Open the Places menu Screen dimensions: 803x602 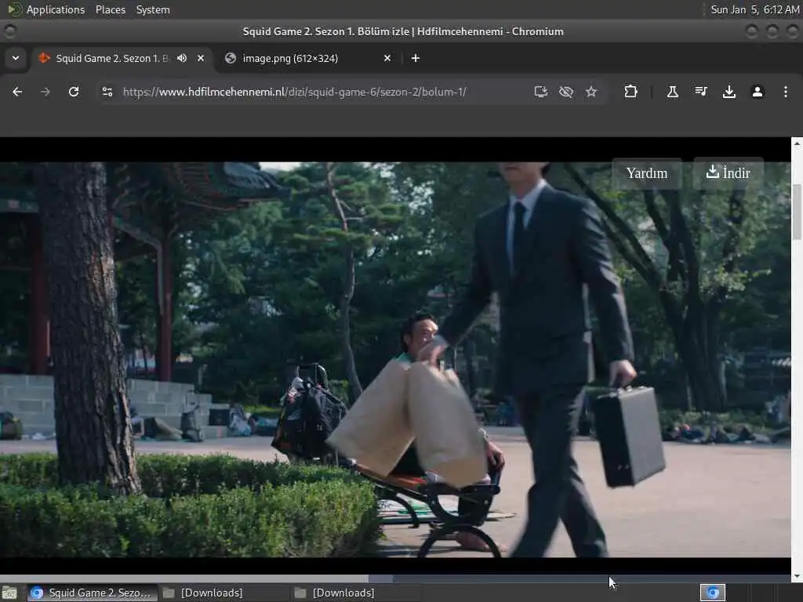111,9
